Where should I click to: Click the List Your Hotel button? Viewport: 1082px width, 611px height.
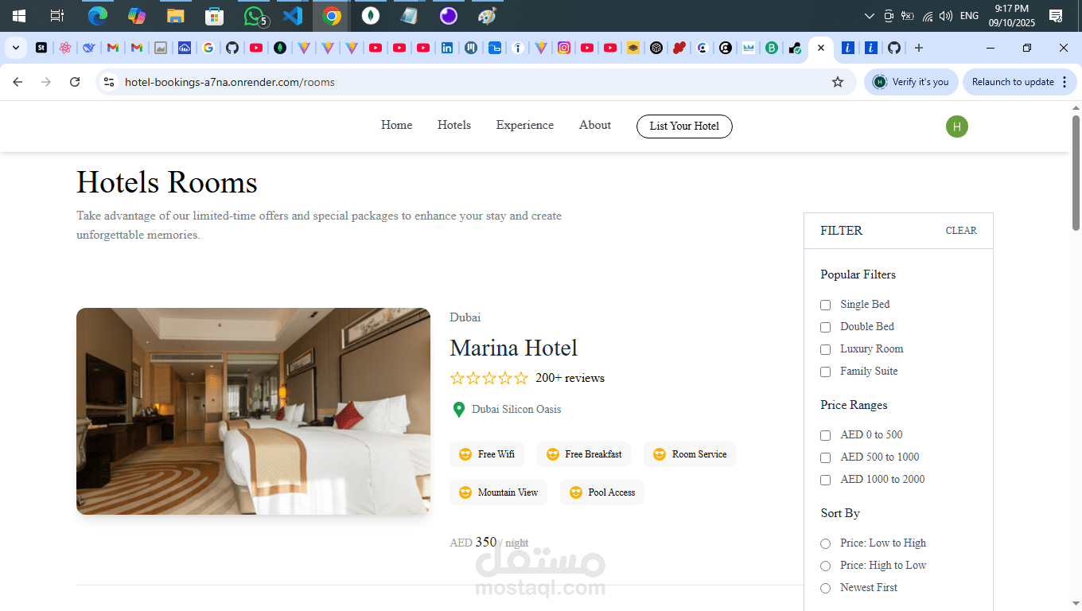click(x=684, y=126)
